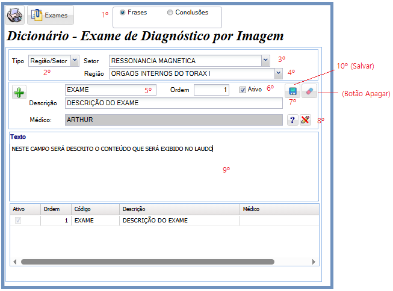Click the red X clear doctor icon
The height and width of the screenshot is (291, 393).
click(x=306, y=120)
